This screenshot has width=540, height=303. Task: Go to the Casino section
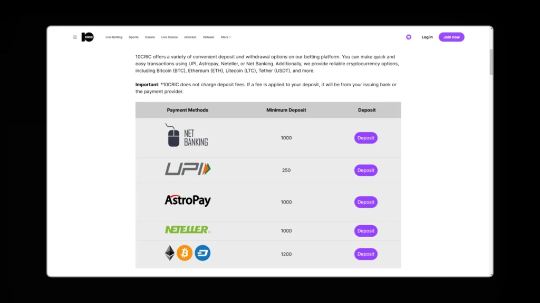pos(150,37)
